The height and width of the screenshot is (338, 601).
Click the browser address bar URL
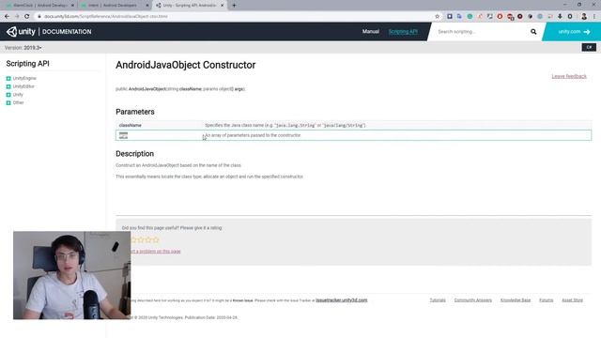tap(106, 17)
